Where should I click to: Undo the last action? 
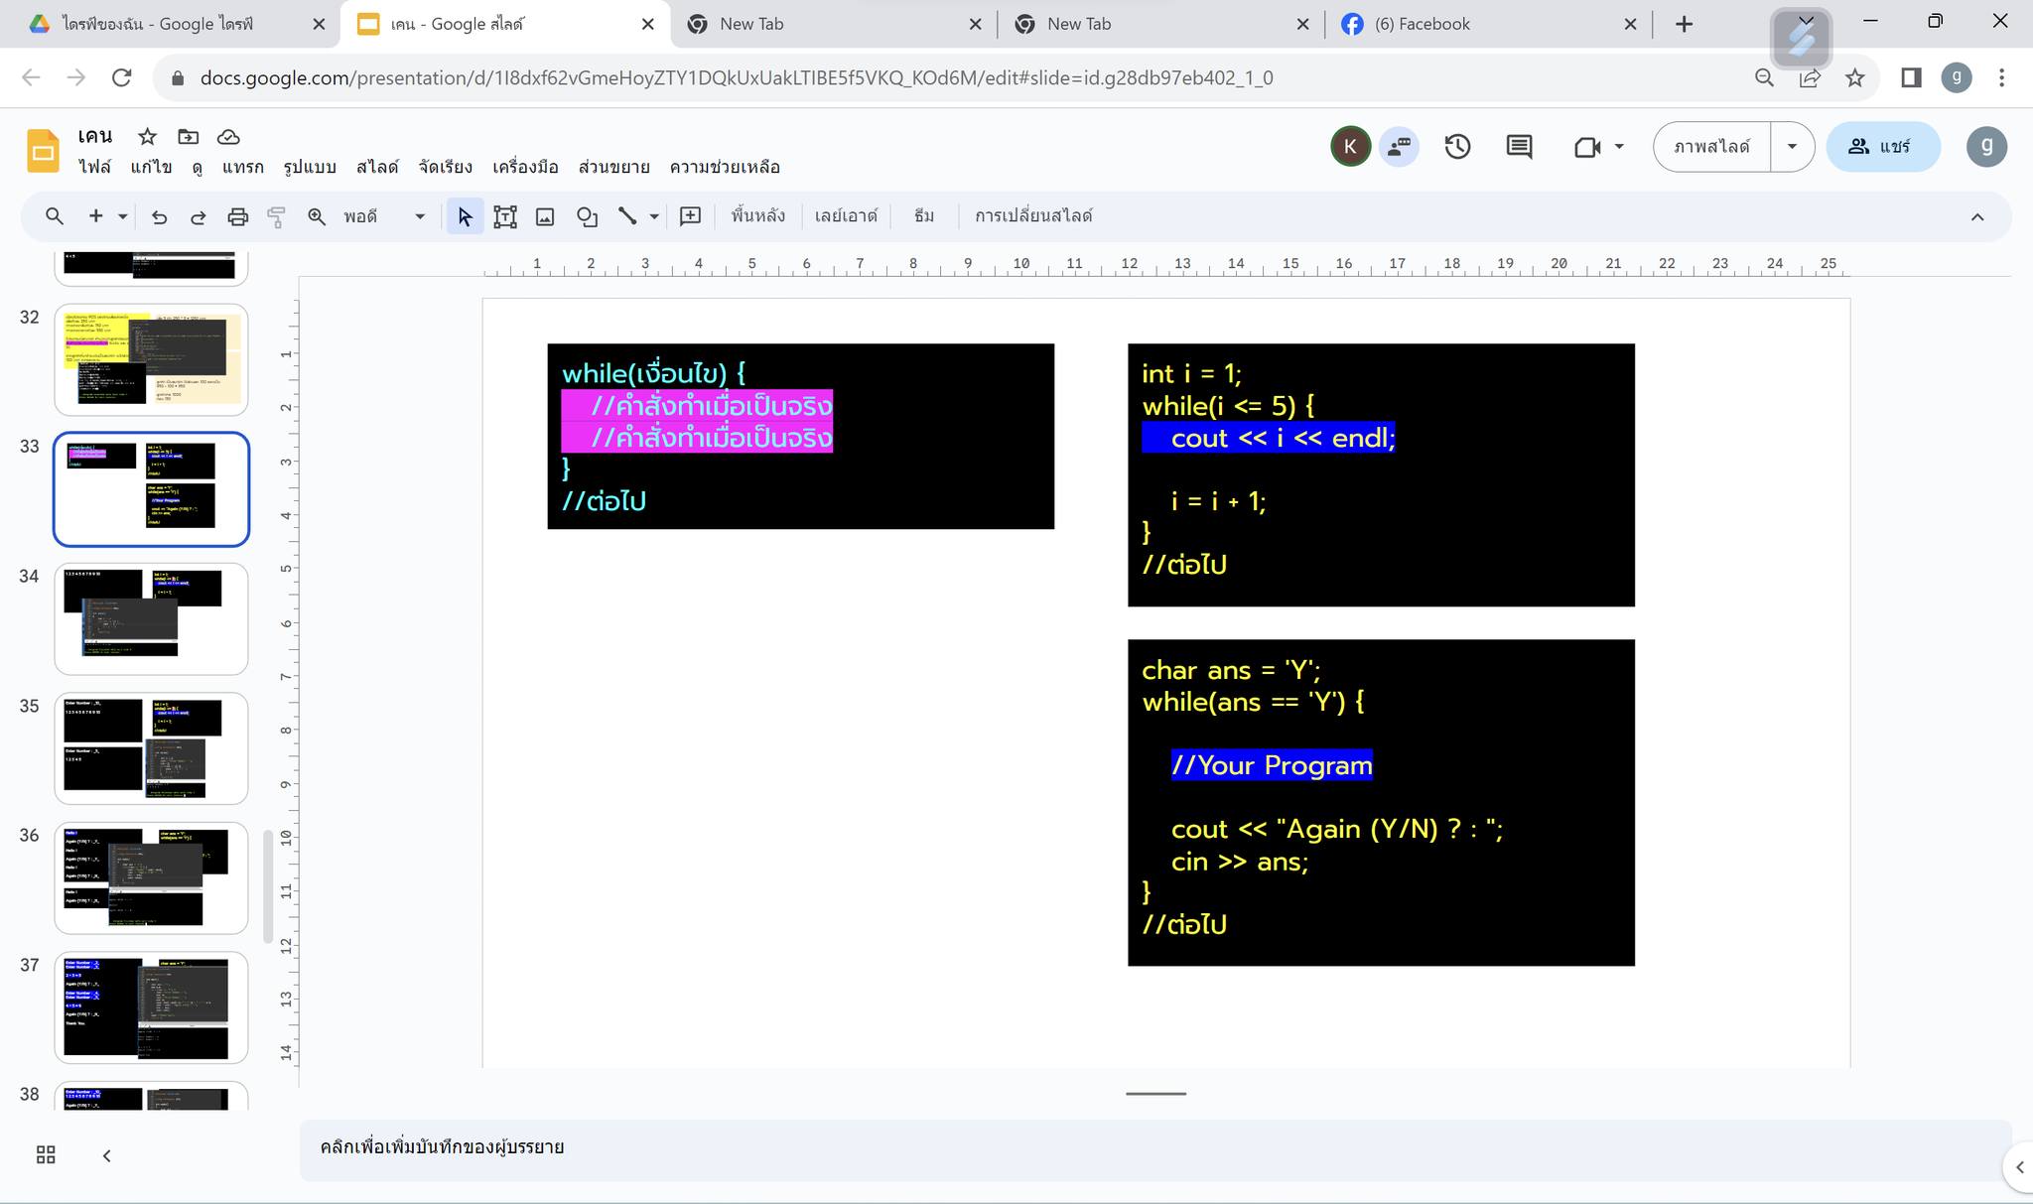[159, 216]
